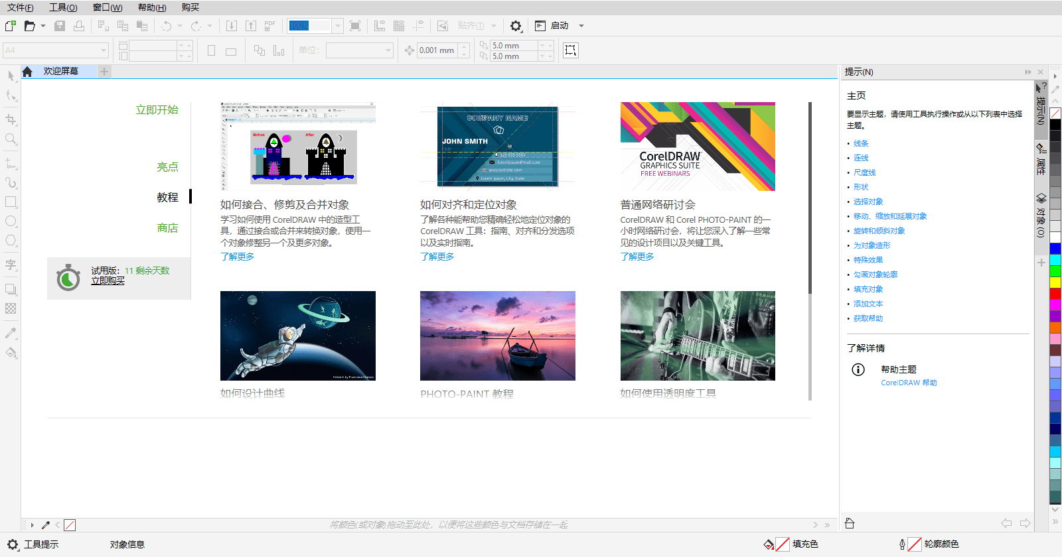
Task: Click the treat-as-filled bounding box icon
Action: point(570,50)
